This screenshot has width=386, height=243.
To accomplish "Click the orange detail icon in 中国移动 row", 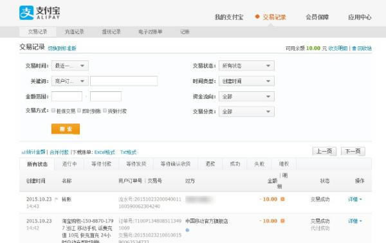I will click(x=282, y=221).
